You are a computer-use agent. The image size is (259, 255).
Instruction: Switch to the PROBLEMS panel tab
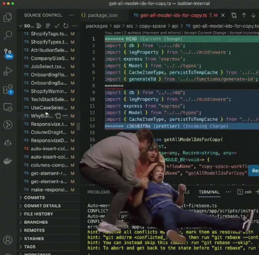click(x=98, y=192)
